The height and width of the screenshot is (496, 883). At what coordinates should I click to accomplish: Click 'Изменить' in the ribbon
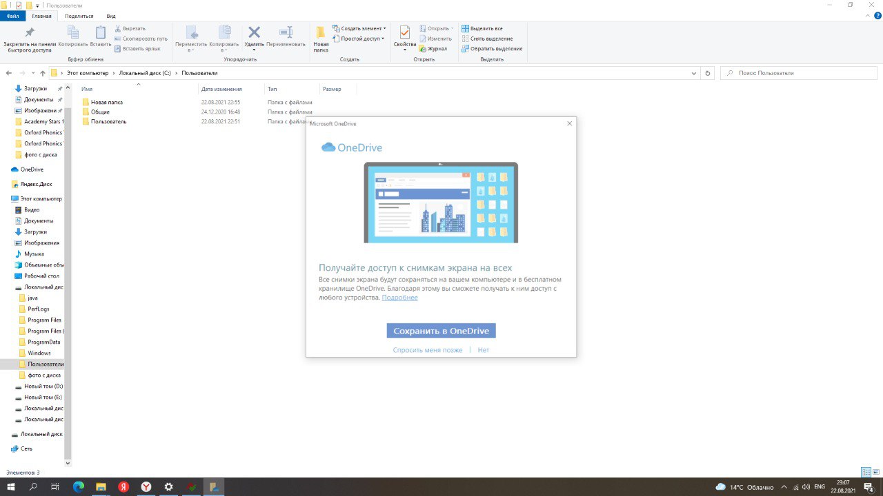click(435, 39)
